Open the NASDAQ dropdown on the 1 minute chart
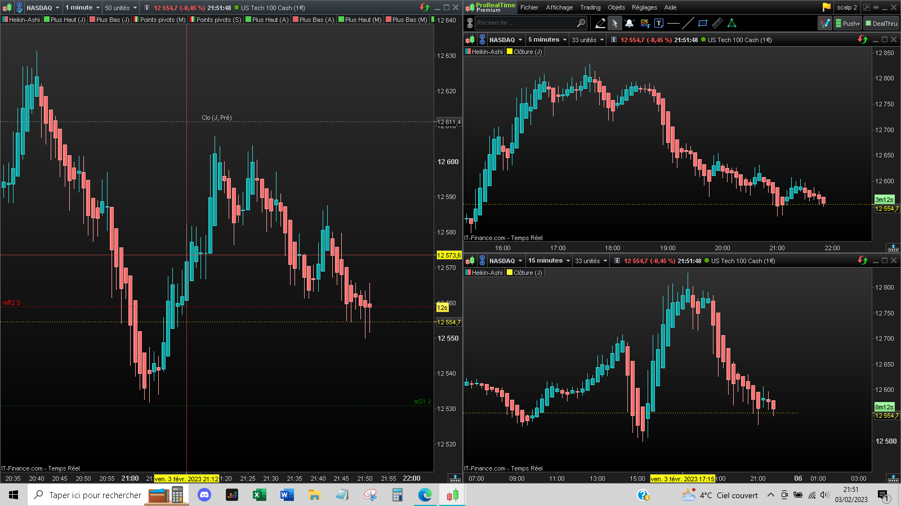This screenshot has height=506, width=901. (43, 8)
